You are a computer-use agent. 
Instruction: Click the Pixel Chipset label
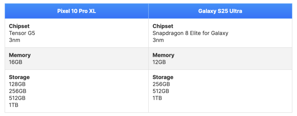[x=19, y=26]
